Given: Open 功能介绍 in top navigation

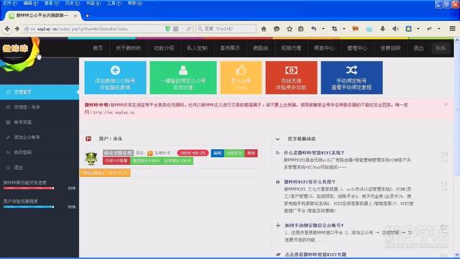Looking at the screenshot, I should point(164,48).
